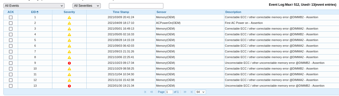Go to the previous page arrow icon
Viewport: 339px width, 96px height.
151,92
